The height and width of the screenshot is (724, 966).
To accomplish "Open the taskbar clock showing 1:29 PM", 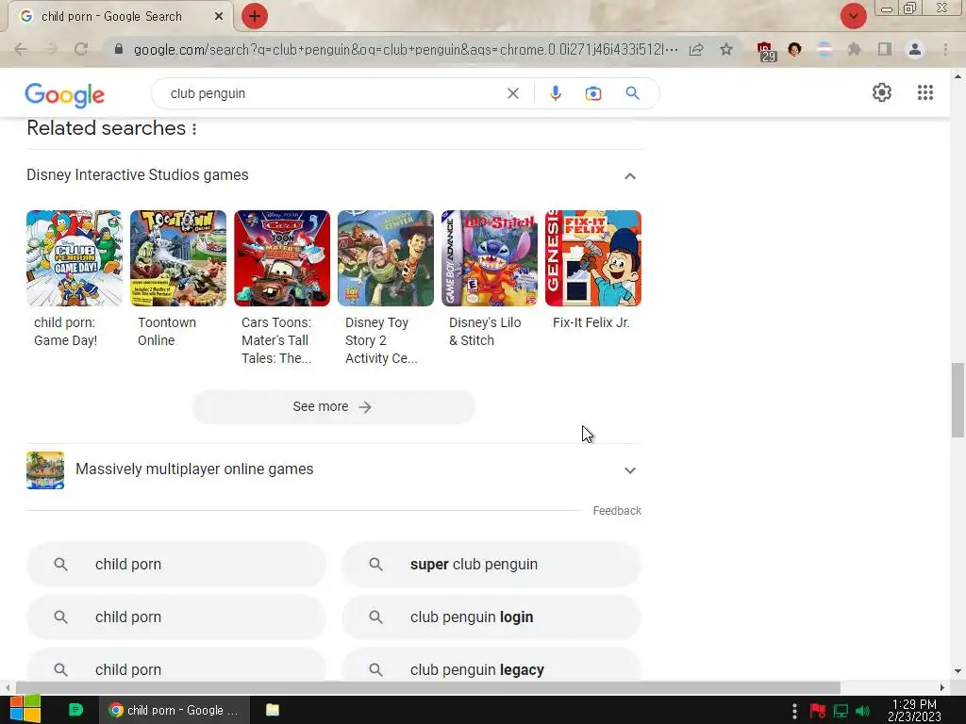I will [914, 710].
